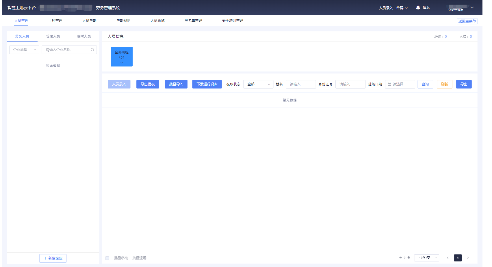Go to previous page arrow

448,258
